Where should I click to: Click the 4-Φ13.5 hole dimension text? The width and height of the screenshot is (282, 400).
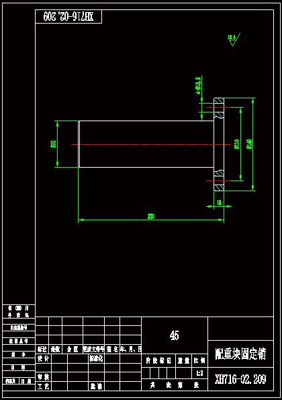point(198,86)
